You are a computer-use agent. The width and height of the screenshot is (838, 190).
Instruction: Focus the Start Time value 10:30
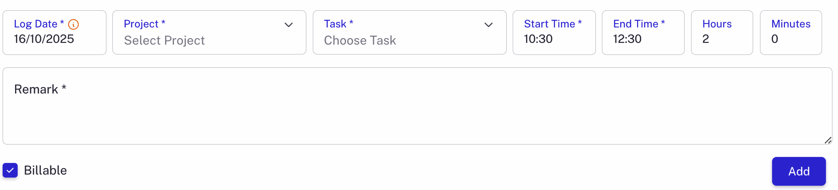[x=538, y=39]
